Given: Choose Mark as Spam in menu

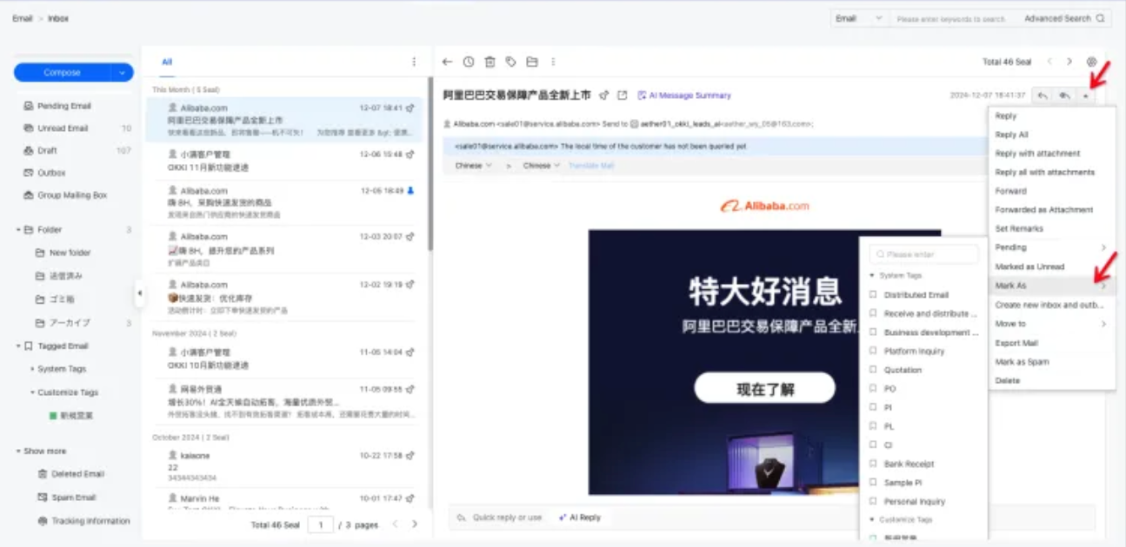Looking at the screenshot, I should pos(1022,362).
